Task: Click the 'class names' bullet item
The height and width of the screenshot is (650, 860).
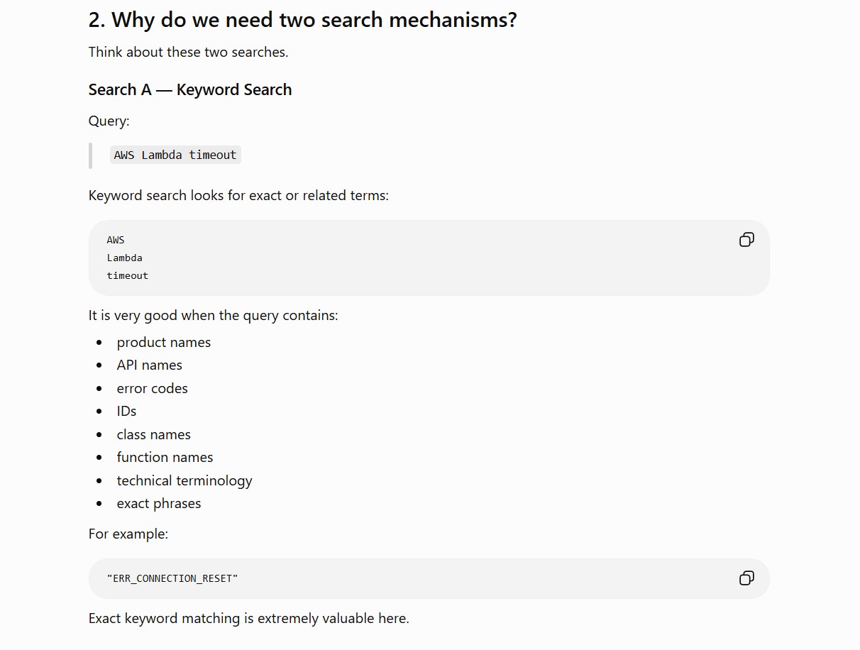Action: [154, 434]
